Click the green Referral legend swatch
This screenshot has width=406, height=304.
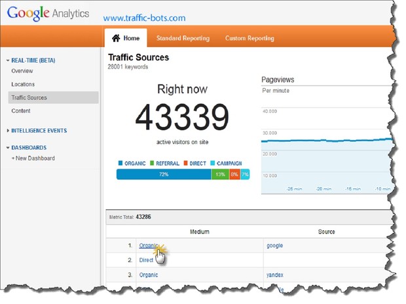152,163
